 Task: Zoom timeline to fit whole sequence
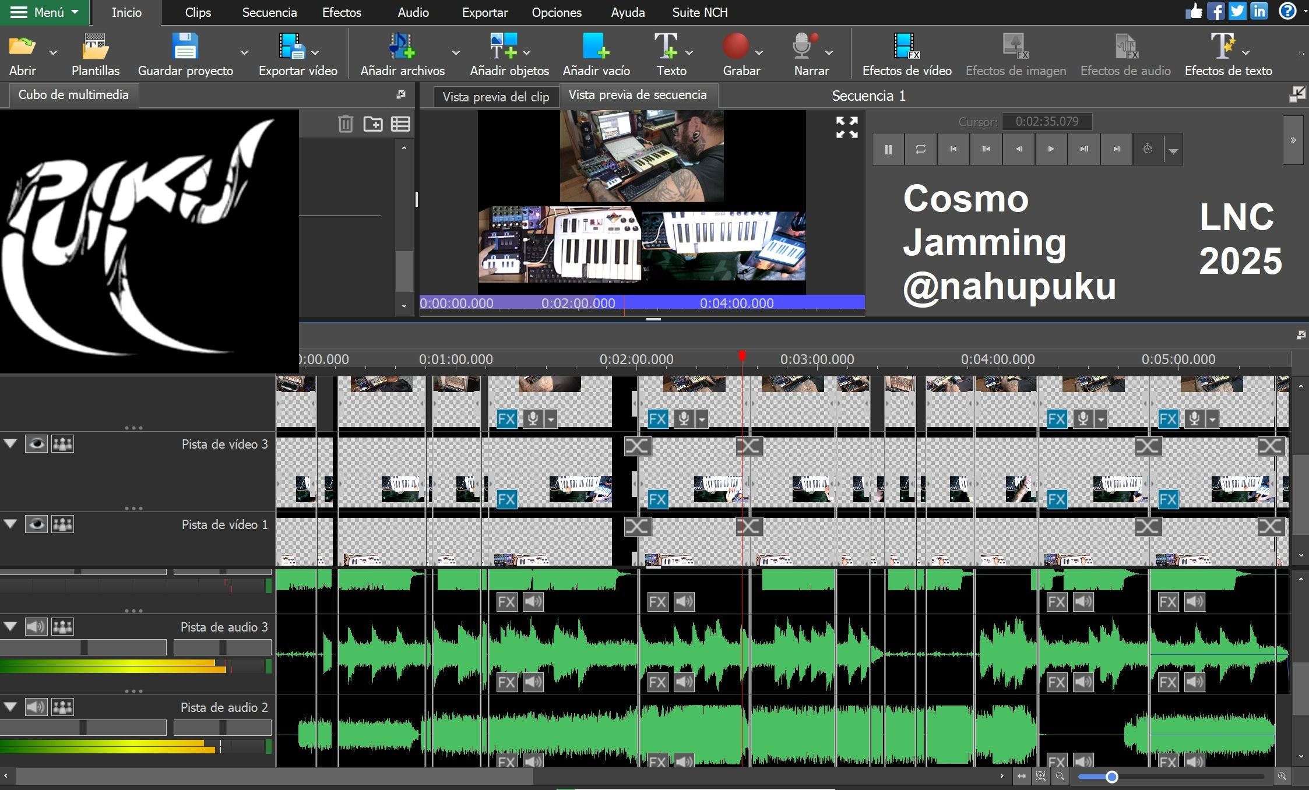point(1021,776)
